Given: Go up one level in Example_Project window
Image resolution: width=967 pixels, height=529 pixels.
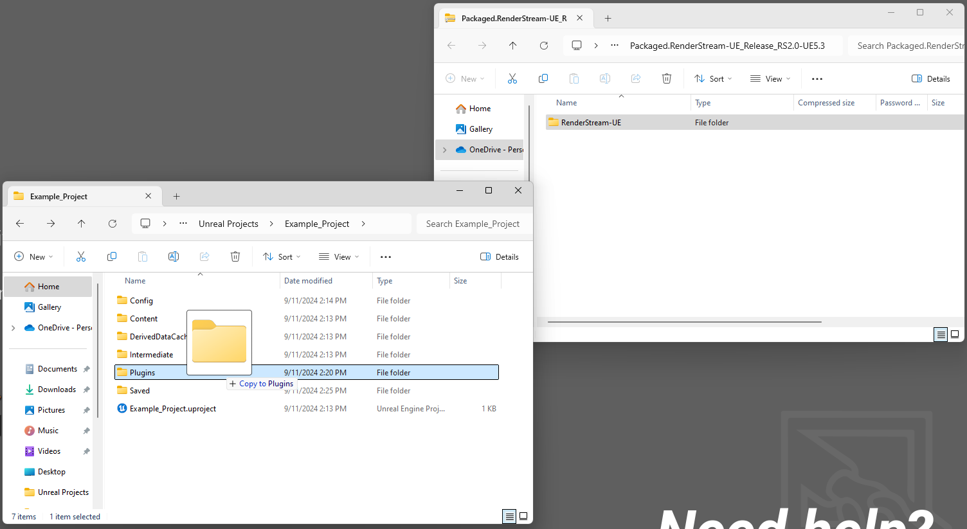Looking at the screenshot, I should coord(81,224).
